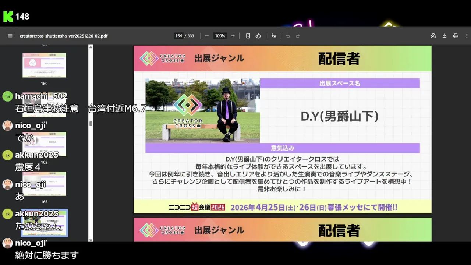Click the fit to page icon
The height and width of the screenshot is (265, 471).
tap(248, 36)
